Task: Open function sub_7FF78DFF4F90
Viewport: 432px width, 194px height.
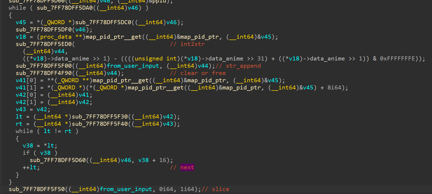Action: point(44,73)
